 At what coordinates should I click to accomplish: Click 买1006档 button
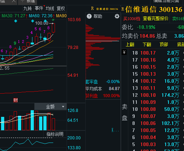[131, 19]
